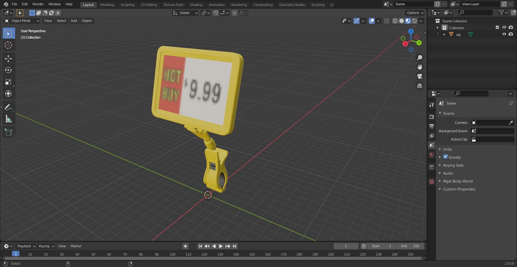Toggle visibility eye of Collection
Viewport: 517px width, 267px height.
pos(504,28)
